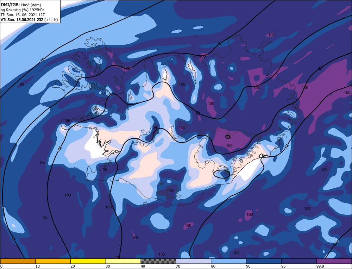This screenshot has height=269, width=352.
Task: Click the '90' tick label in the legend
Action: (x=248, y=266)
